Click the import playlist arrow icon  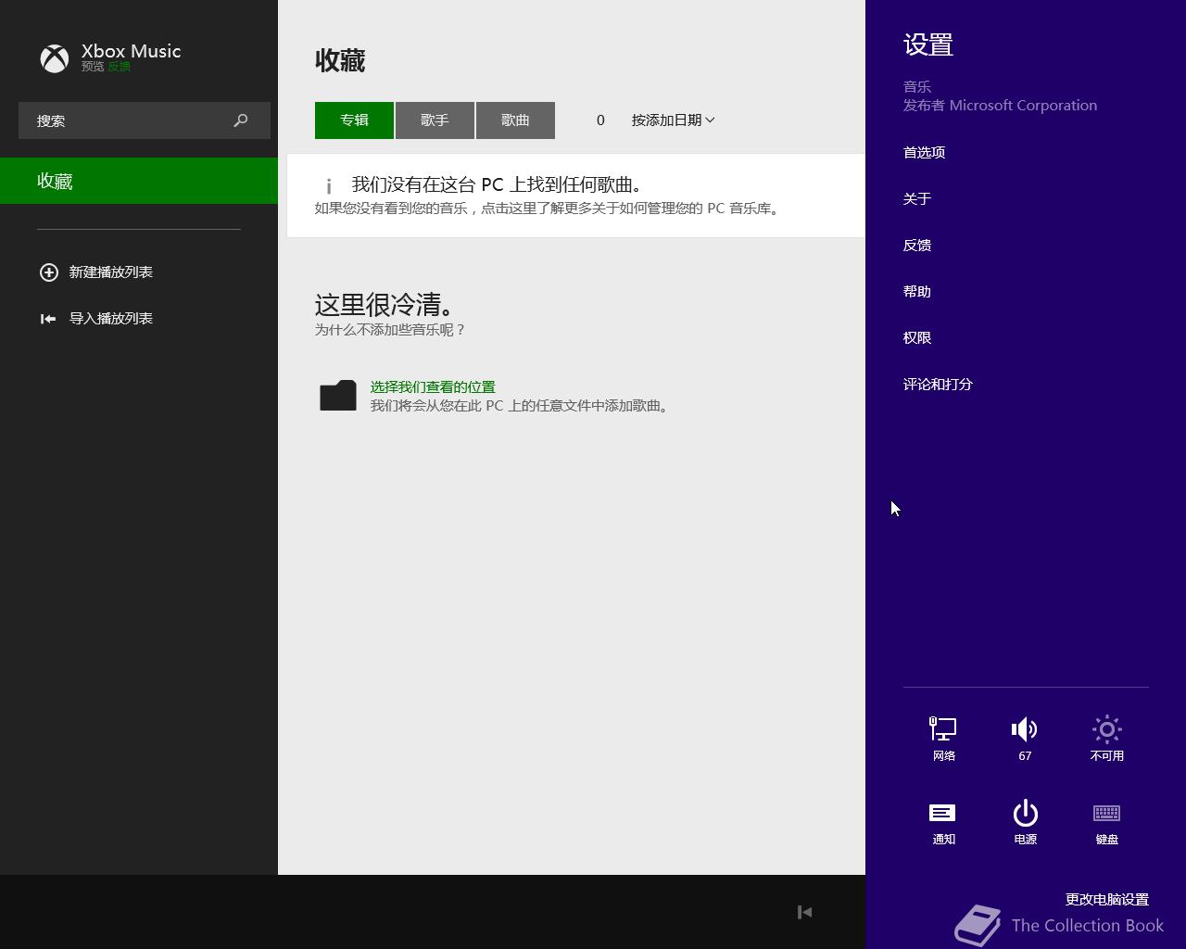tap(48, 318)
